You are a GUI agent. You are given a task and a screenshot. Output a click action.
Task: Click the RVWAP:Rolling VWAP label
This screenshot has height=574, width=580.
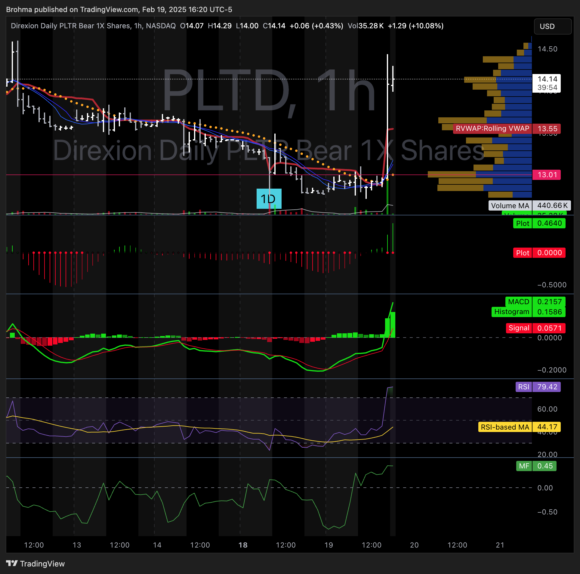click(492, 128)
